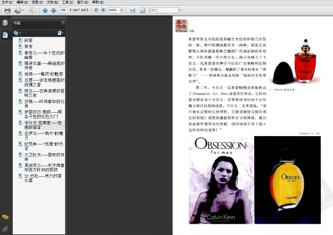Select the 让·巴杜 bookmark
Screen dimensions: 333x235
(43, 178)
